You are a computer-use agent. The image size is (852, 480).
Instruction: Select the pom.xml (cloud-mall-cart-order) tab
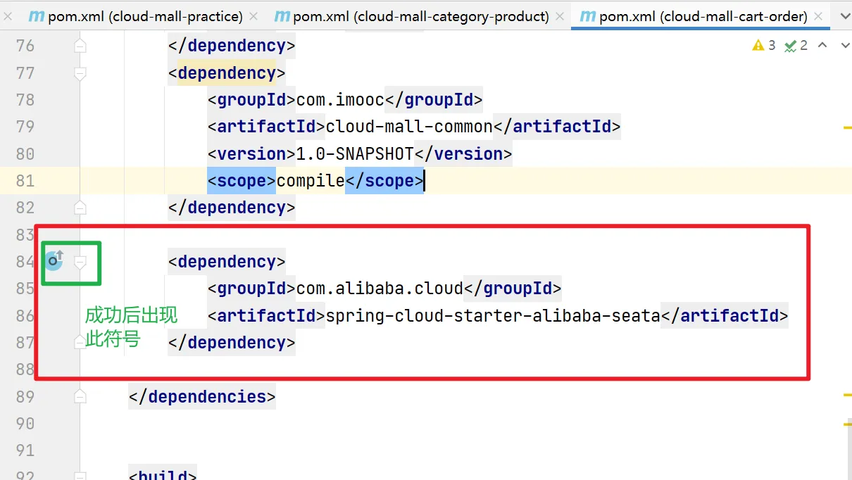(703, 16)
